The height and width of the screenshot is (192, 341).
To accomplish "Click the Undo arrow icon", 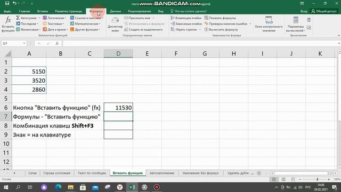I will (x=14, y=3).
